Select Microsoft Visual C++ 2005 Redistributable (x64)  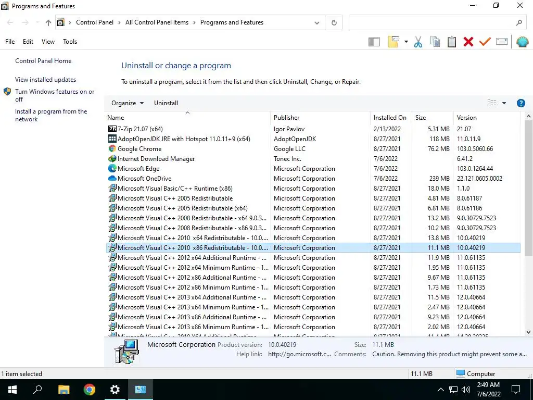(313, 208)
